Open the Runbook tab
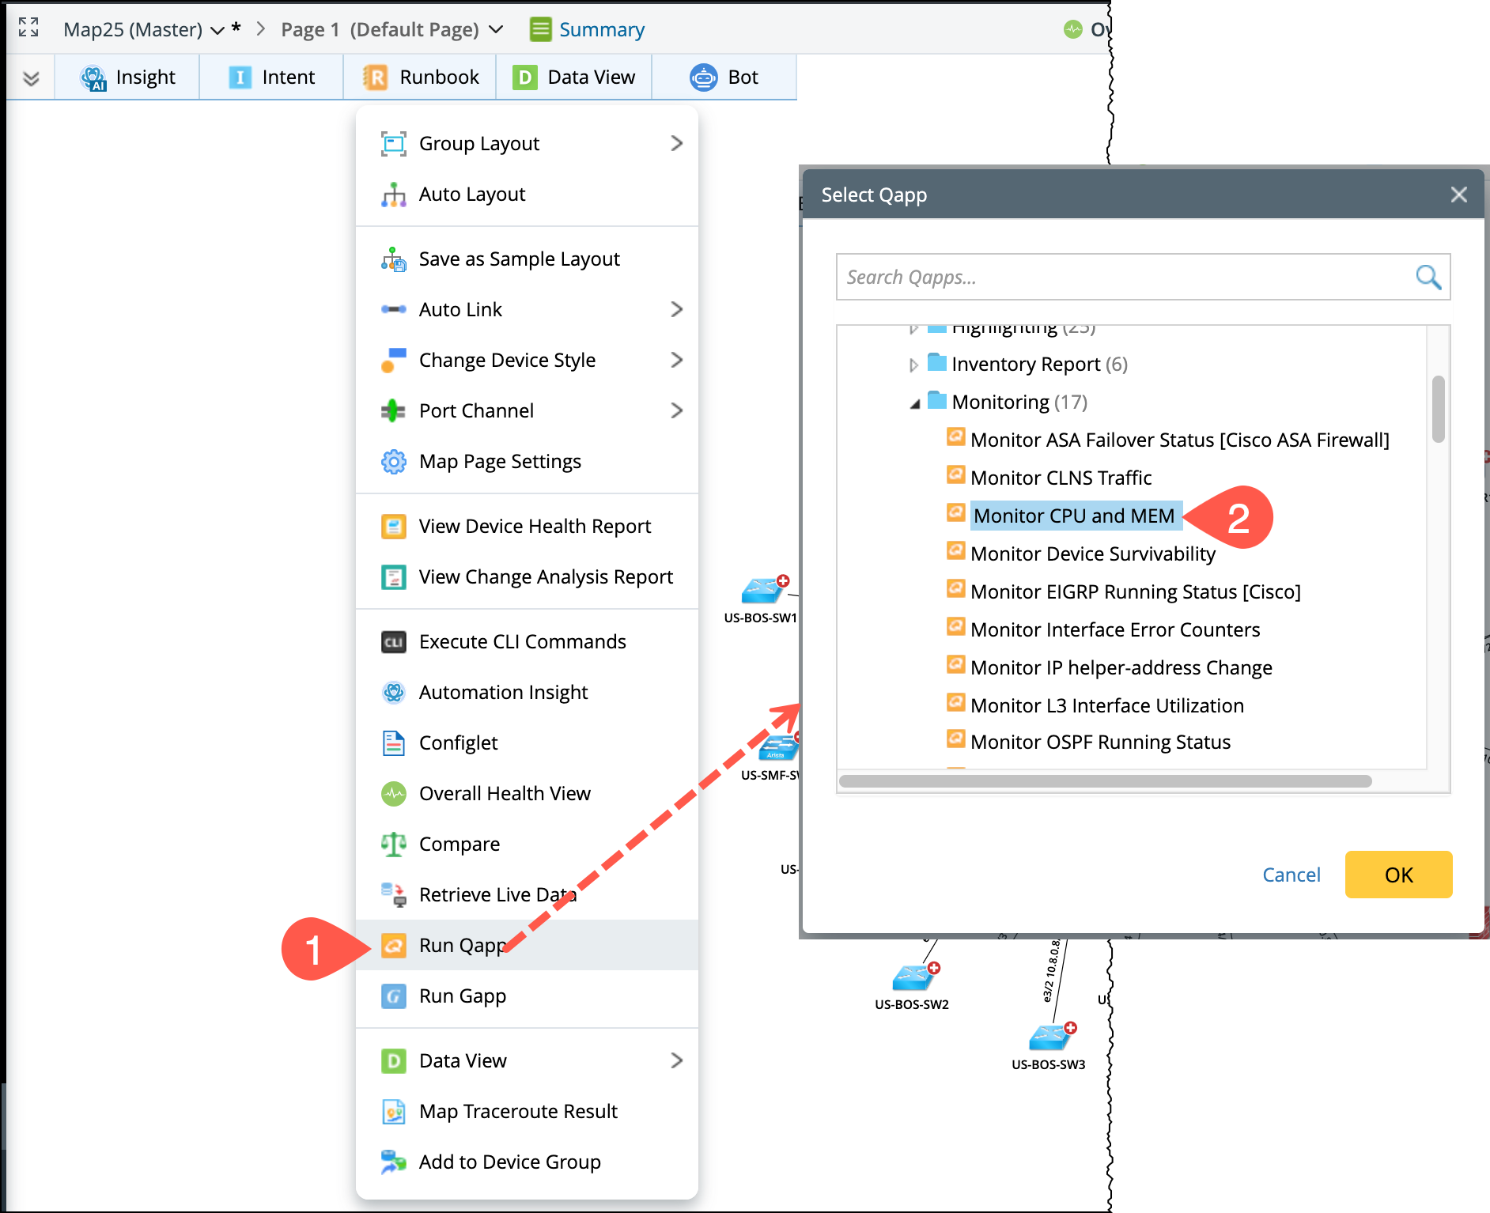The width and height of the screenshot is (1490, 1213). tap(420, 77)
